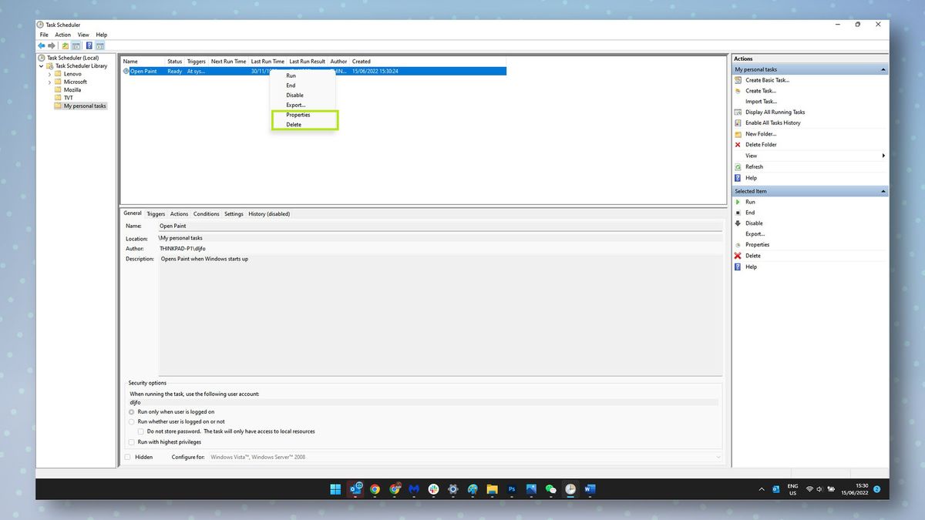This screenshot has height=520, width=925.
Task: Click the Refresh icon in Actions
Action: click(739, 166)
